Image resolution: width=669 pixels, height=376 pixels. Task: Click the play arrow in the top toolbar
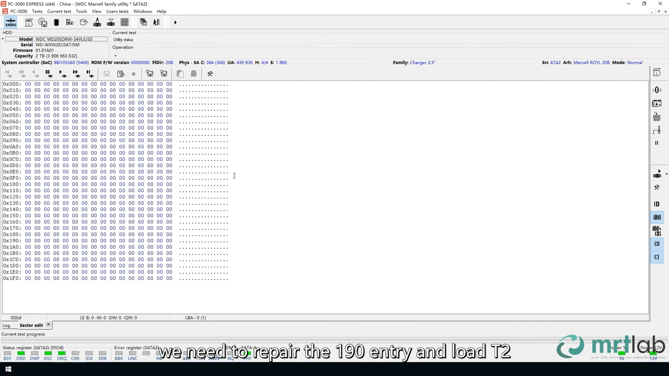pos(175,22)
